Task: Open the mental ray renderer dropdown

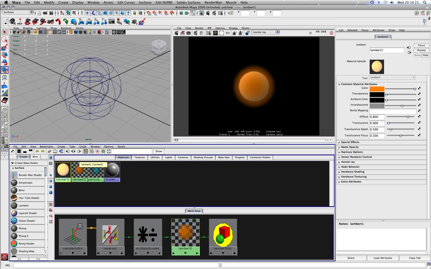Action: click(265, 32)
